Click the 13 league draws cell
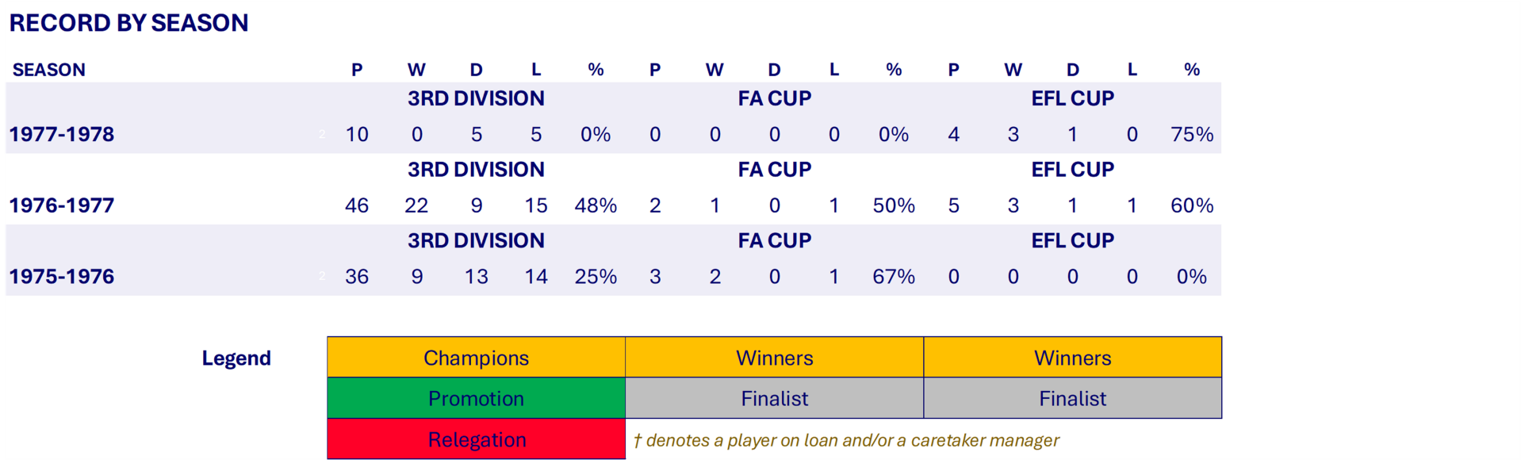Image resolution: width=1521 pixels, height=460 pixels. click(x=476, y=277)
